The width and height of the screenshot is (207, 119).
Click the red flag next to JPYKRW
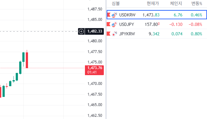109,34
